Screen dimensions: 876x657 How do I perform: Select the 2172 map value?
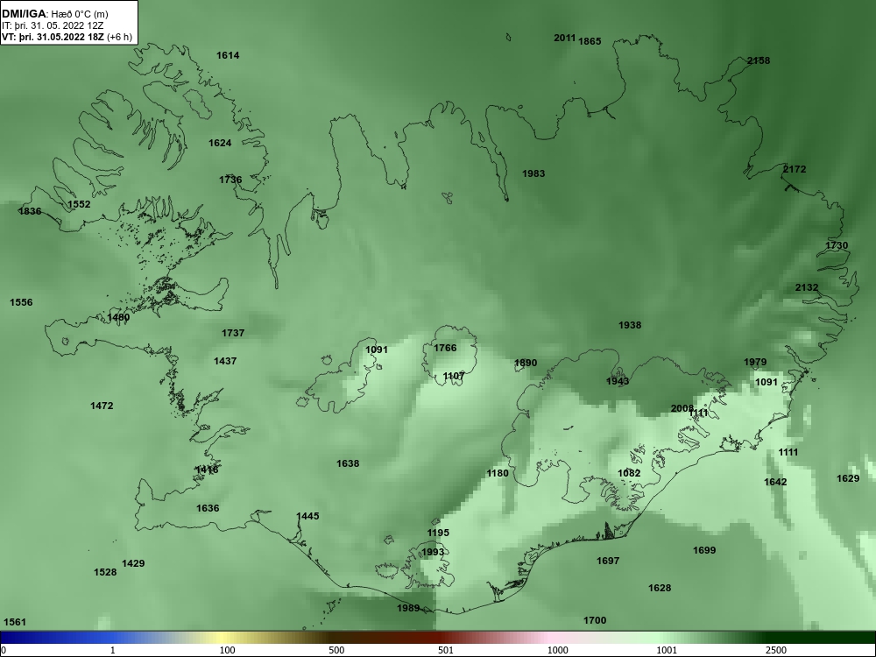point(795,169)
